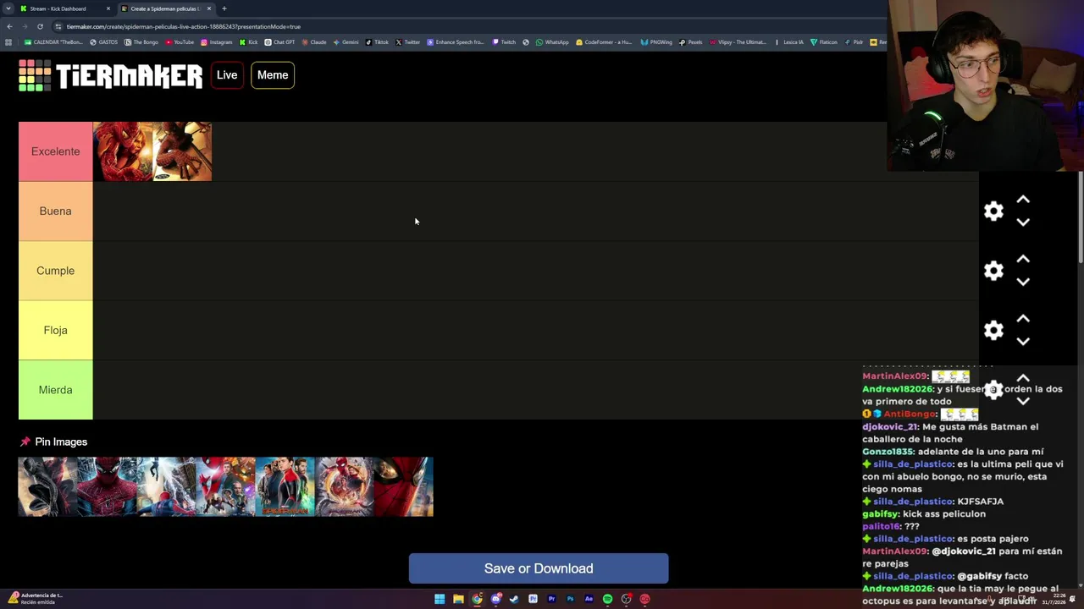Open the Instagram bookmark
This screenshot has width=1084, height=609.
point(217,42)
